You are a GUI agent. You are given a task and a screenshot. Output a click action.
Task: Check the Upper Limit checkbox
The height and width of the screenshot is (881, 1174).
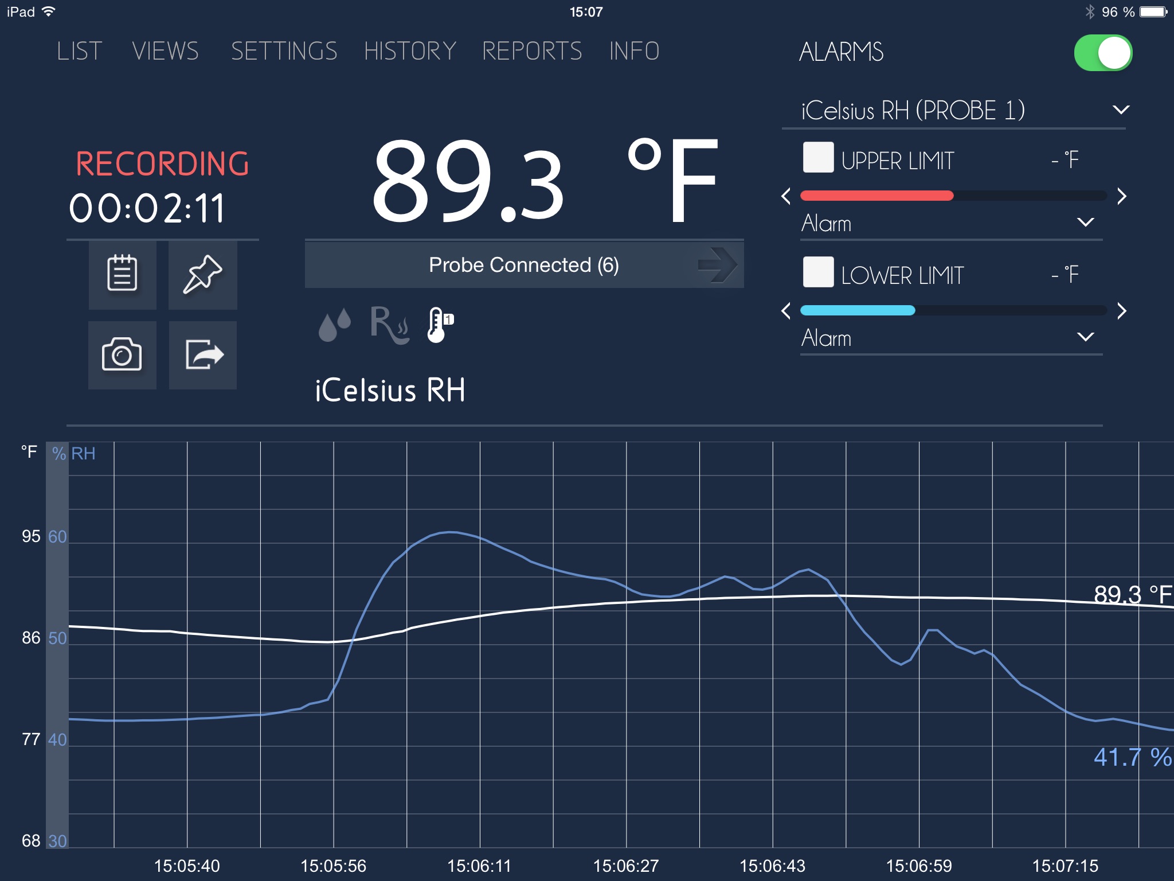(818, 157)
